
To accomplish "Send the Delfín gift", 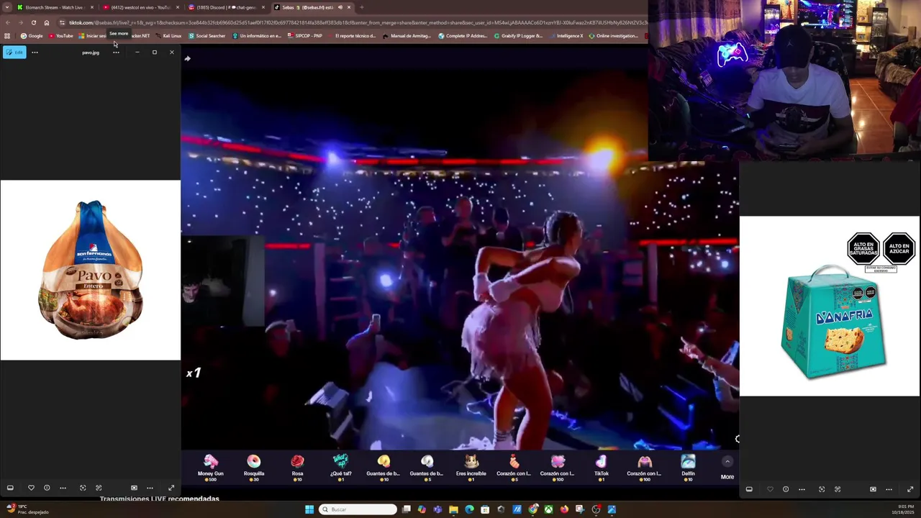I will coord(688,466).
